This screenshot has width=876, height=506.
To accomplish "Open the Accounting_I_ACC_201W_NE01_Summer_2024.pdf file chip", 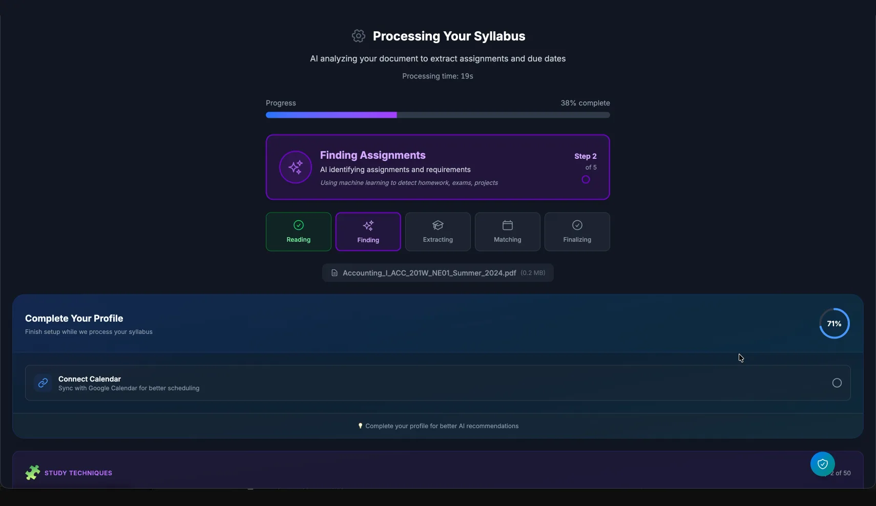I will [438, 273].
